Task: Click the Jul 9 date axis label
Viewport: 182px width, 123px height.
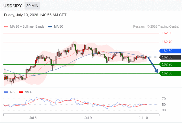Action: 88,118
